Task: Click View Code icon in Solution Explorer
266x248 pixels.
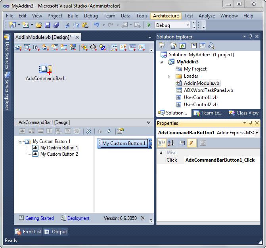Action: coord(194,46)
